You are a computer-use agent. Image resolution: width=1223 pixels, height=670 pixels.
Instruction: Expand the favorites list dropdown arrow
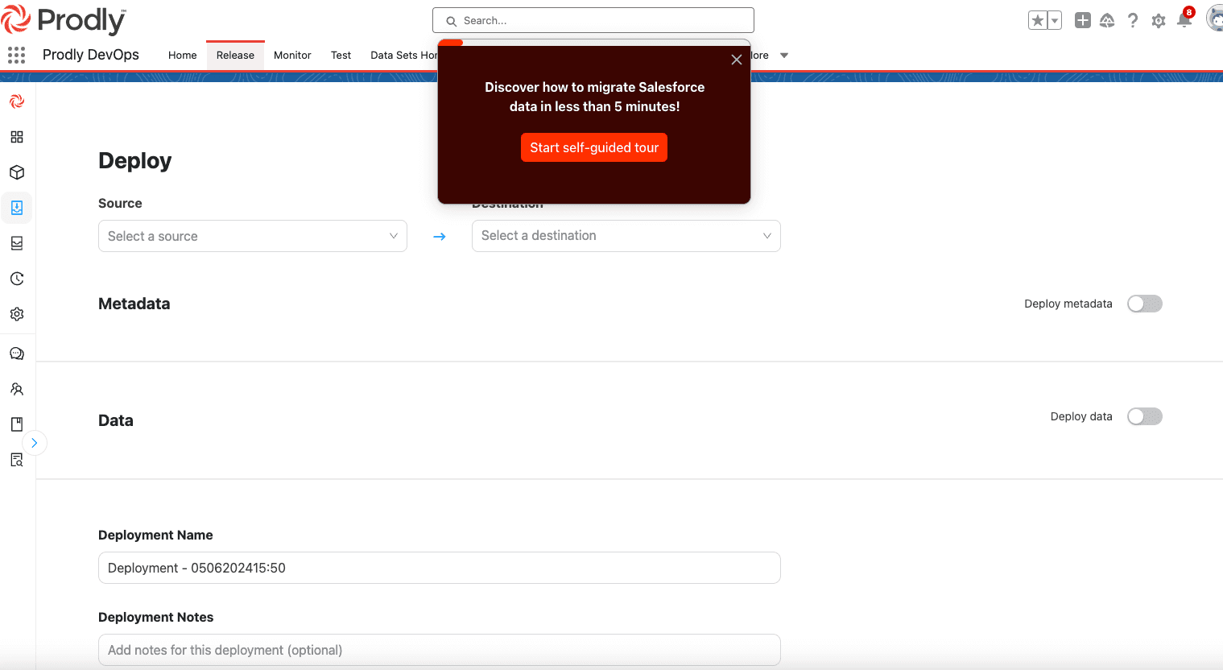click(x=1055, y=21)
